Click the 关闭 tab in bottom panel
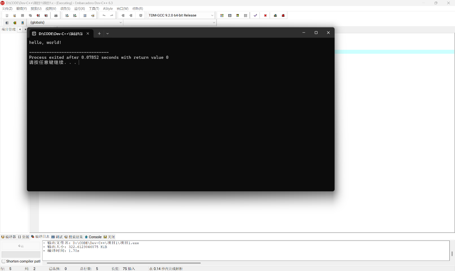 click(109, 237)
